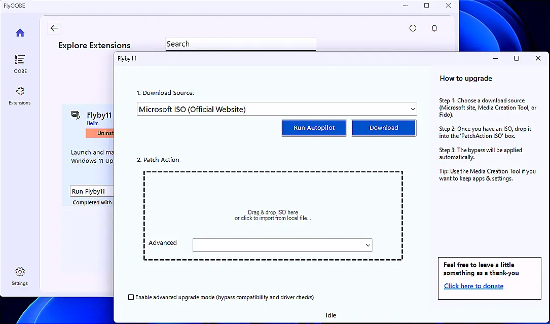Open the notifications bell icon
550x324 pixels.
(434, 28)
